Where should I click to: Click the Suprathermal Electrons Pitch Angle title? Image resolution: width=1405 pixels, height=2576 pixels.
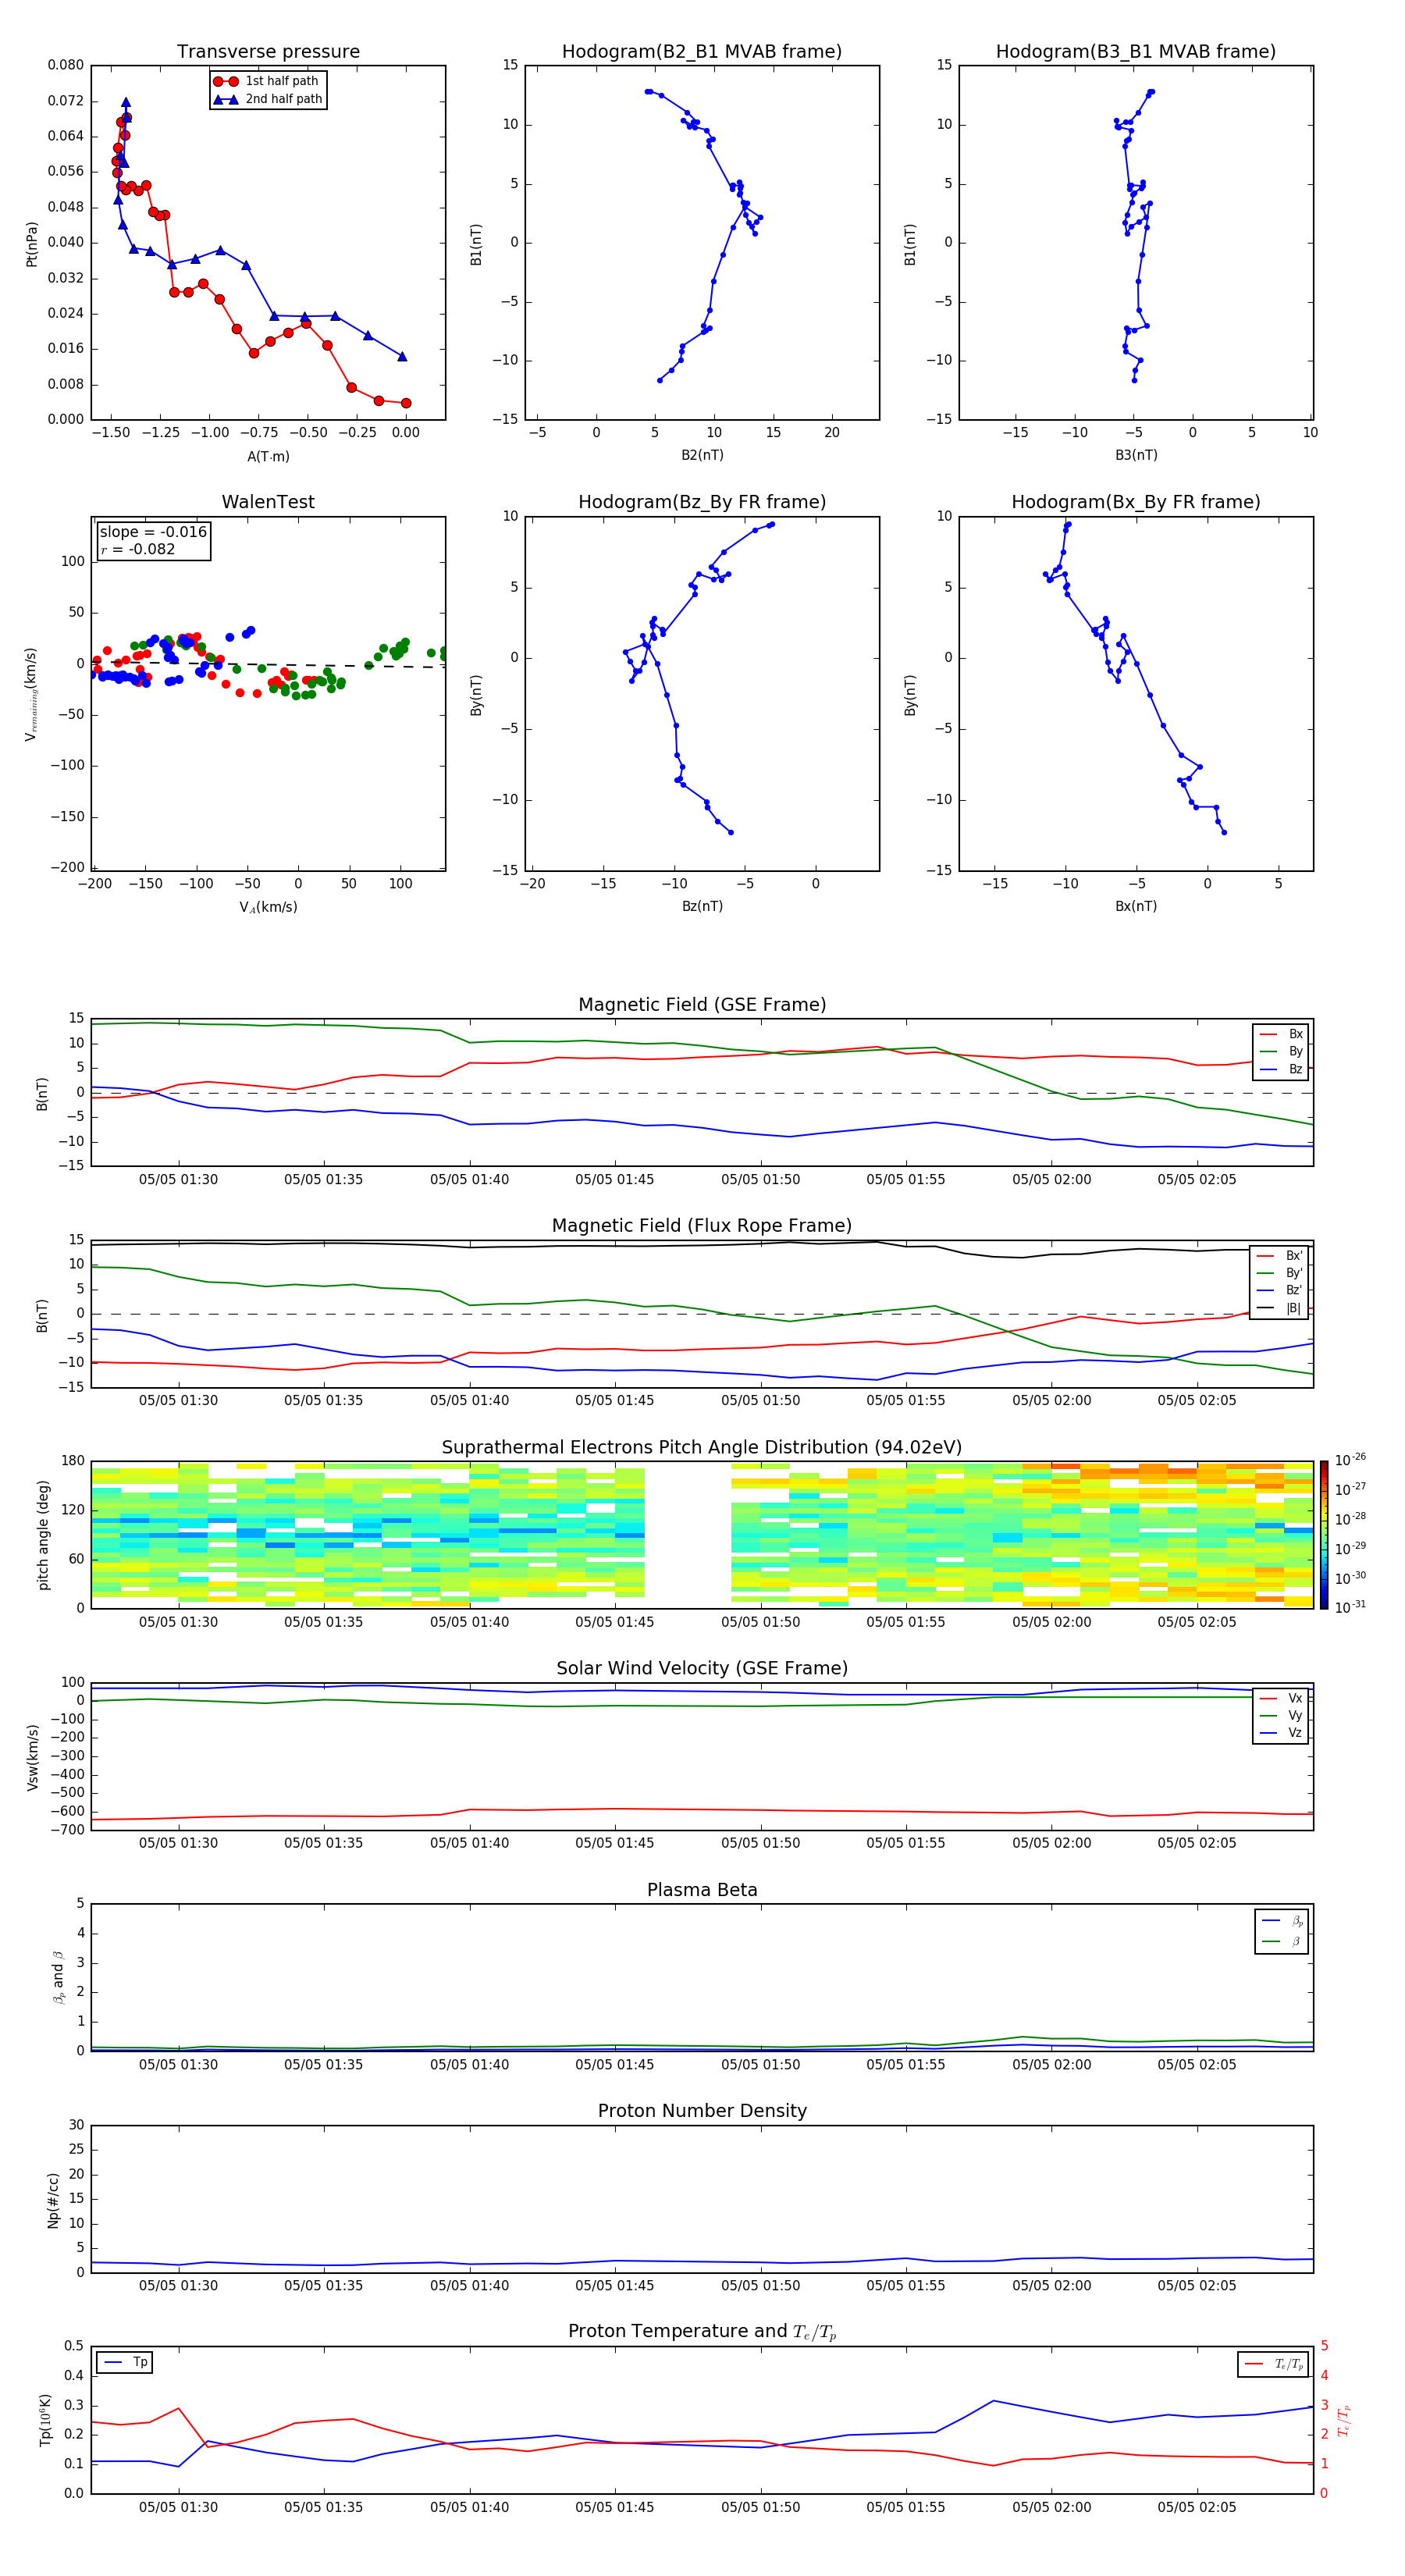coord(702,1448)
